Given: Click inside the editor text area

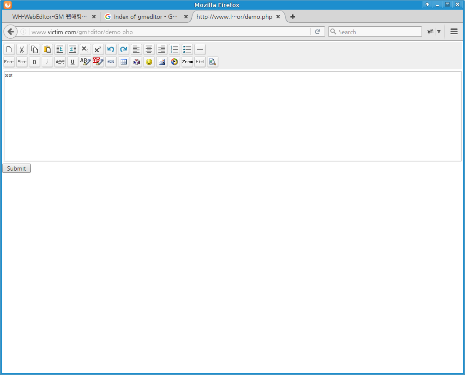Looking at the screenshot, I should click(232, 116).
